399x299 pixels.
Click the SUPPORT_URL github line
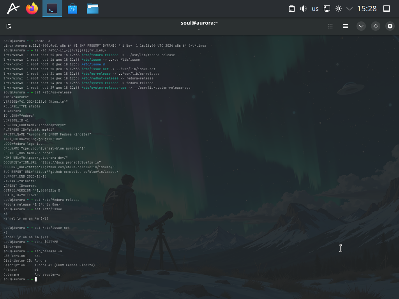(59, 167)
